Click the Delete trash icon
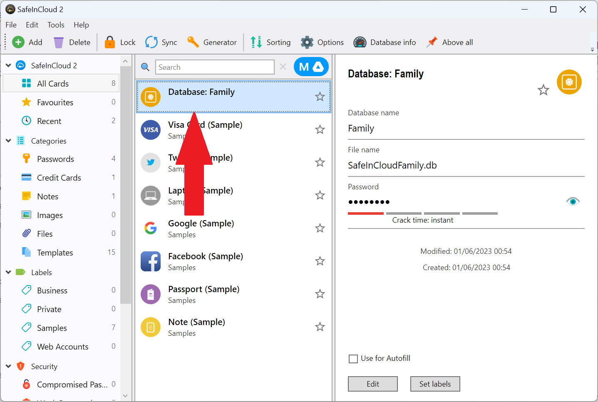This screenshot has height=402, width=598. 59,42
